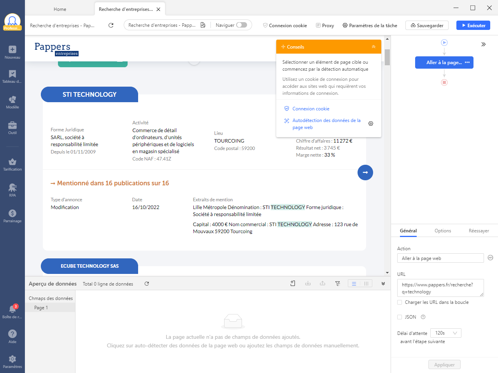Reload the task page with refresh icon
498x373 pixels.
pos(111,25)
